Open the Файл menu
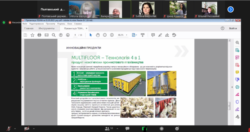Viewport: 250px width, 132px height. [x=25, y=24]
